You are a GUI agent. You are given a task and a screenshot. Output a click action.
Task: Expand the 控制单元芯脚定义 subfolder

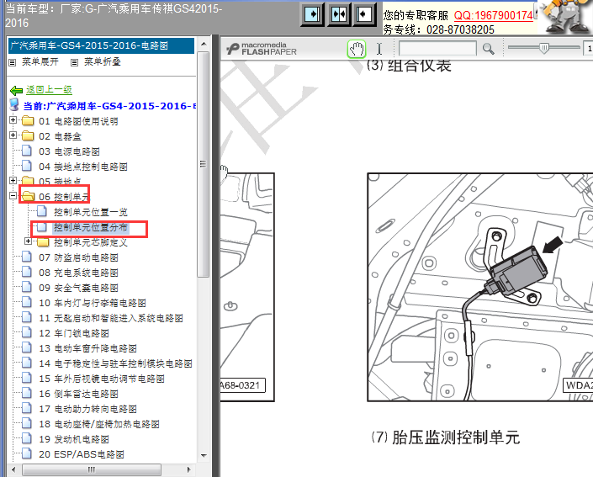(x=29, y=241)
